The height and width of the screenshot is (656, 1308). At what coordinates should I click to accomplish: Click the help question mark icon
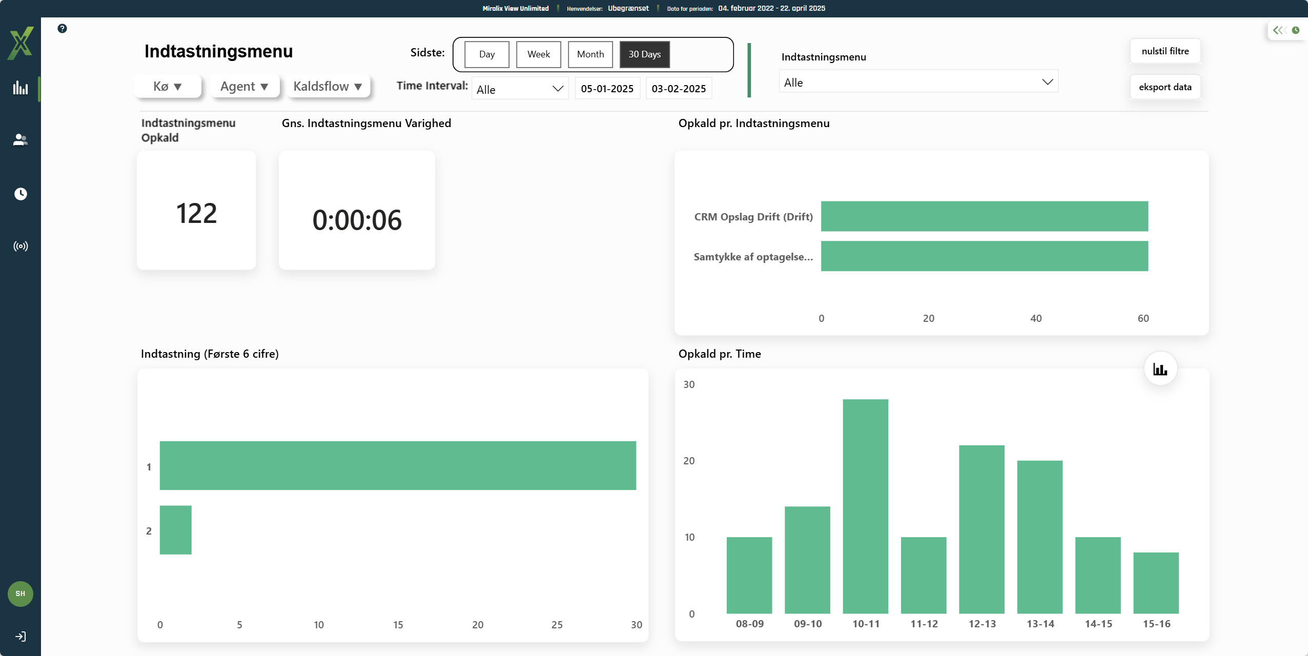click(x=62, y=29)
